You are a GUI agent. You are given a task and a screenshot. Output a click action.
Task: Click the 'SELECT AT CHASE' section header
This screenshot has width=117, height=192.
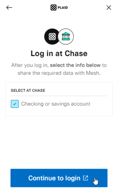28,90
